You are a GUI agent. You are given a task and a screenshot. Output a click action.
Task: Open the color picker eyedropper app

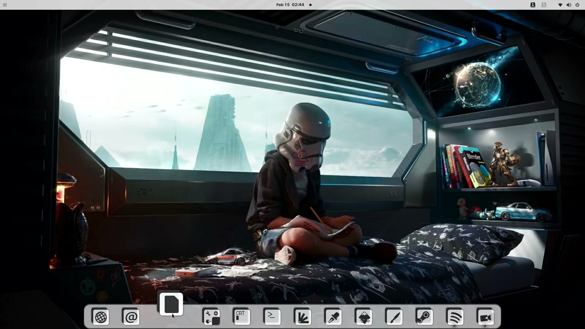pyautogui.click(x=333, y=317)
